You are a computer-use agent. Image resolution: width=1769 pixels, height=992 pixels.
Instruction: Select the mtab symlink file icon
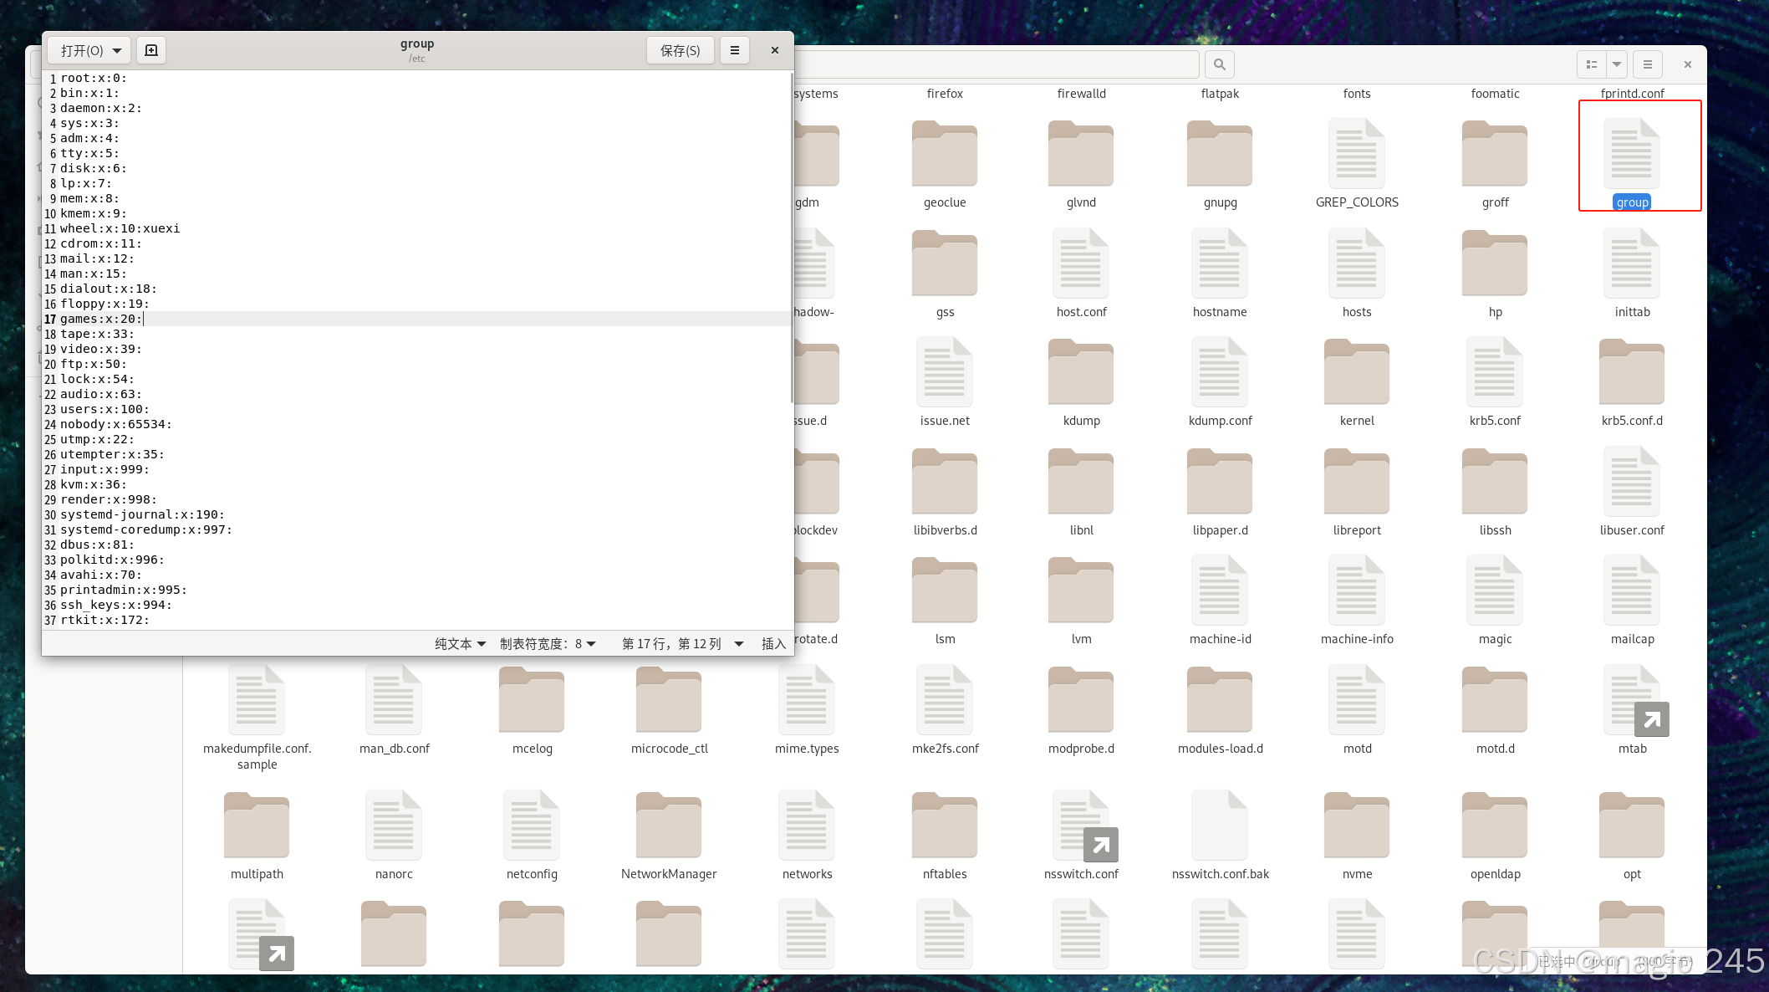point(1631,700)
